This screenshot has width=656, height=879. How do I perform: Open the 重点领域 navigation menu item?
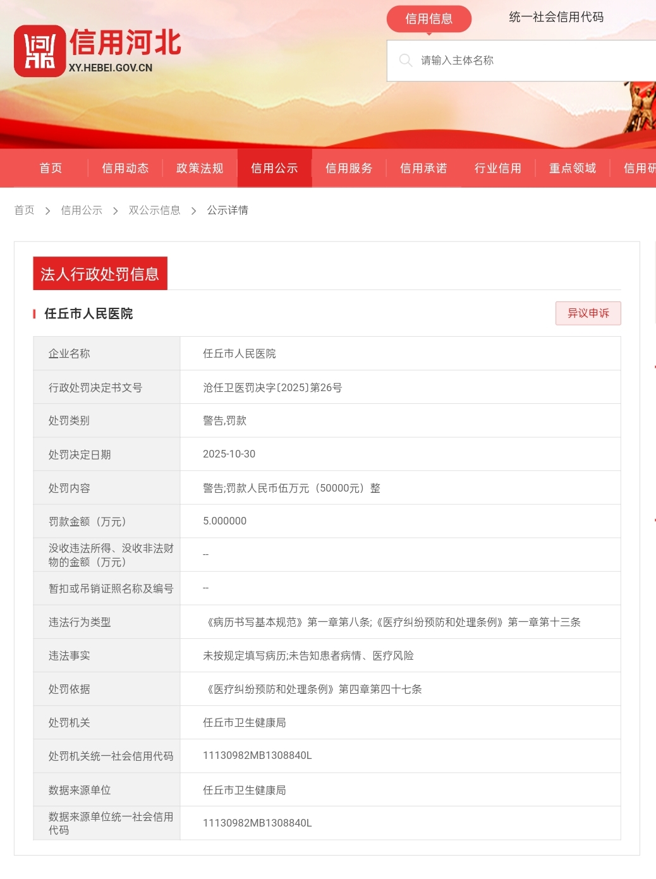tap(572, 168)
